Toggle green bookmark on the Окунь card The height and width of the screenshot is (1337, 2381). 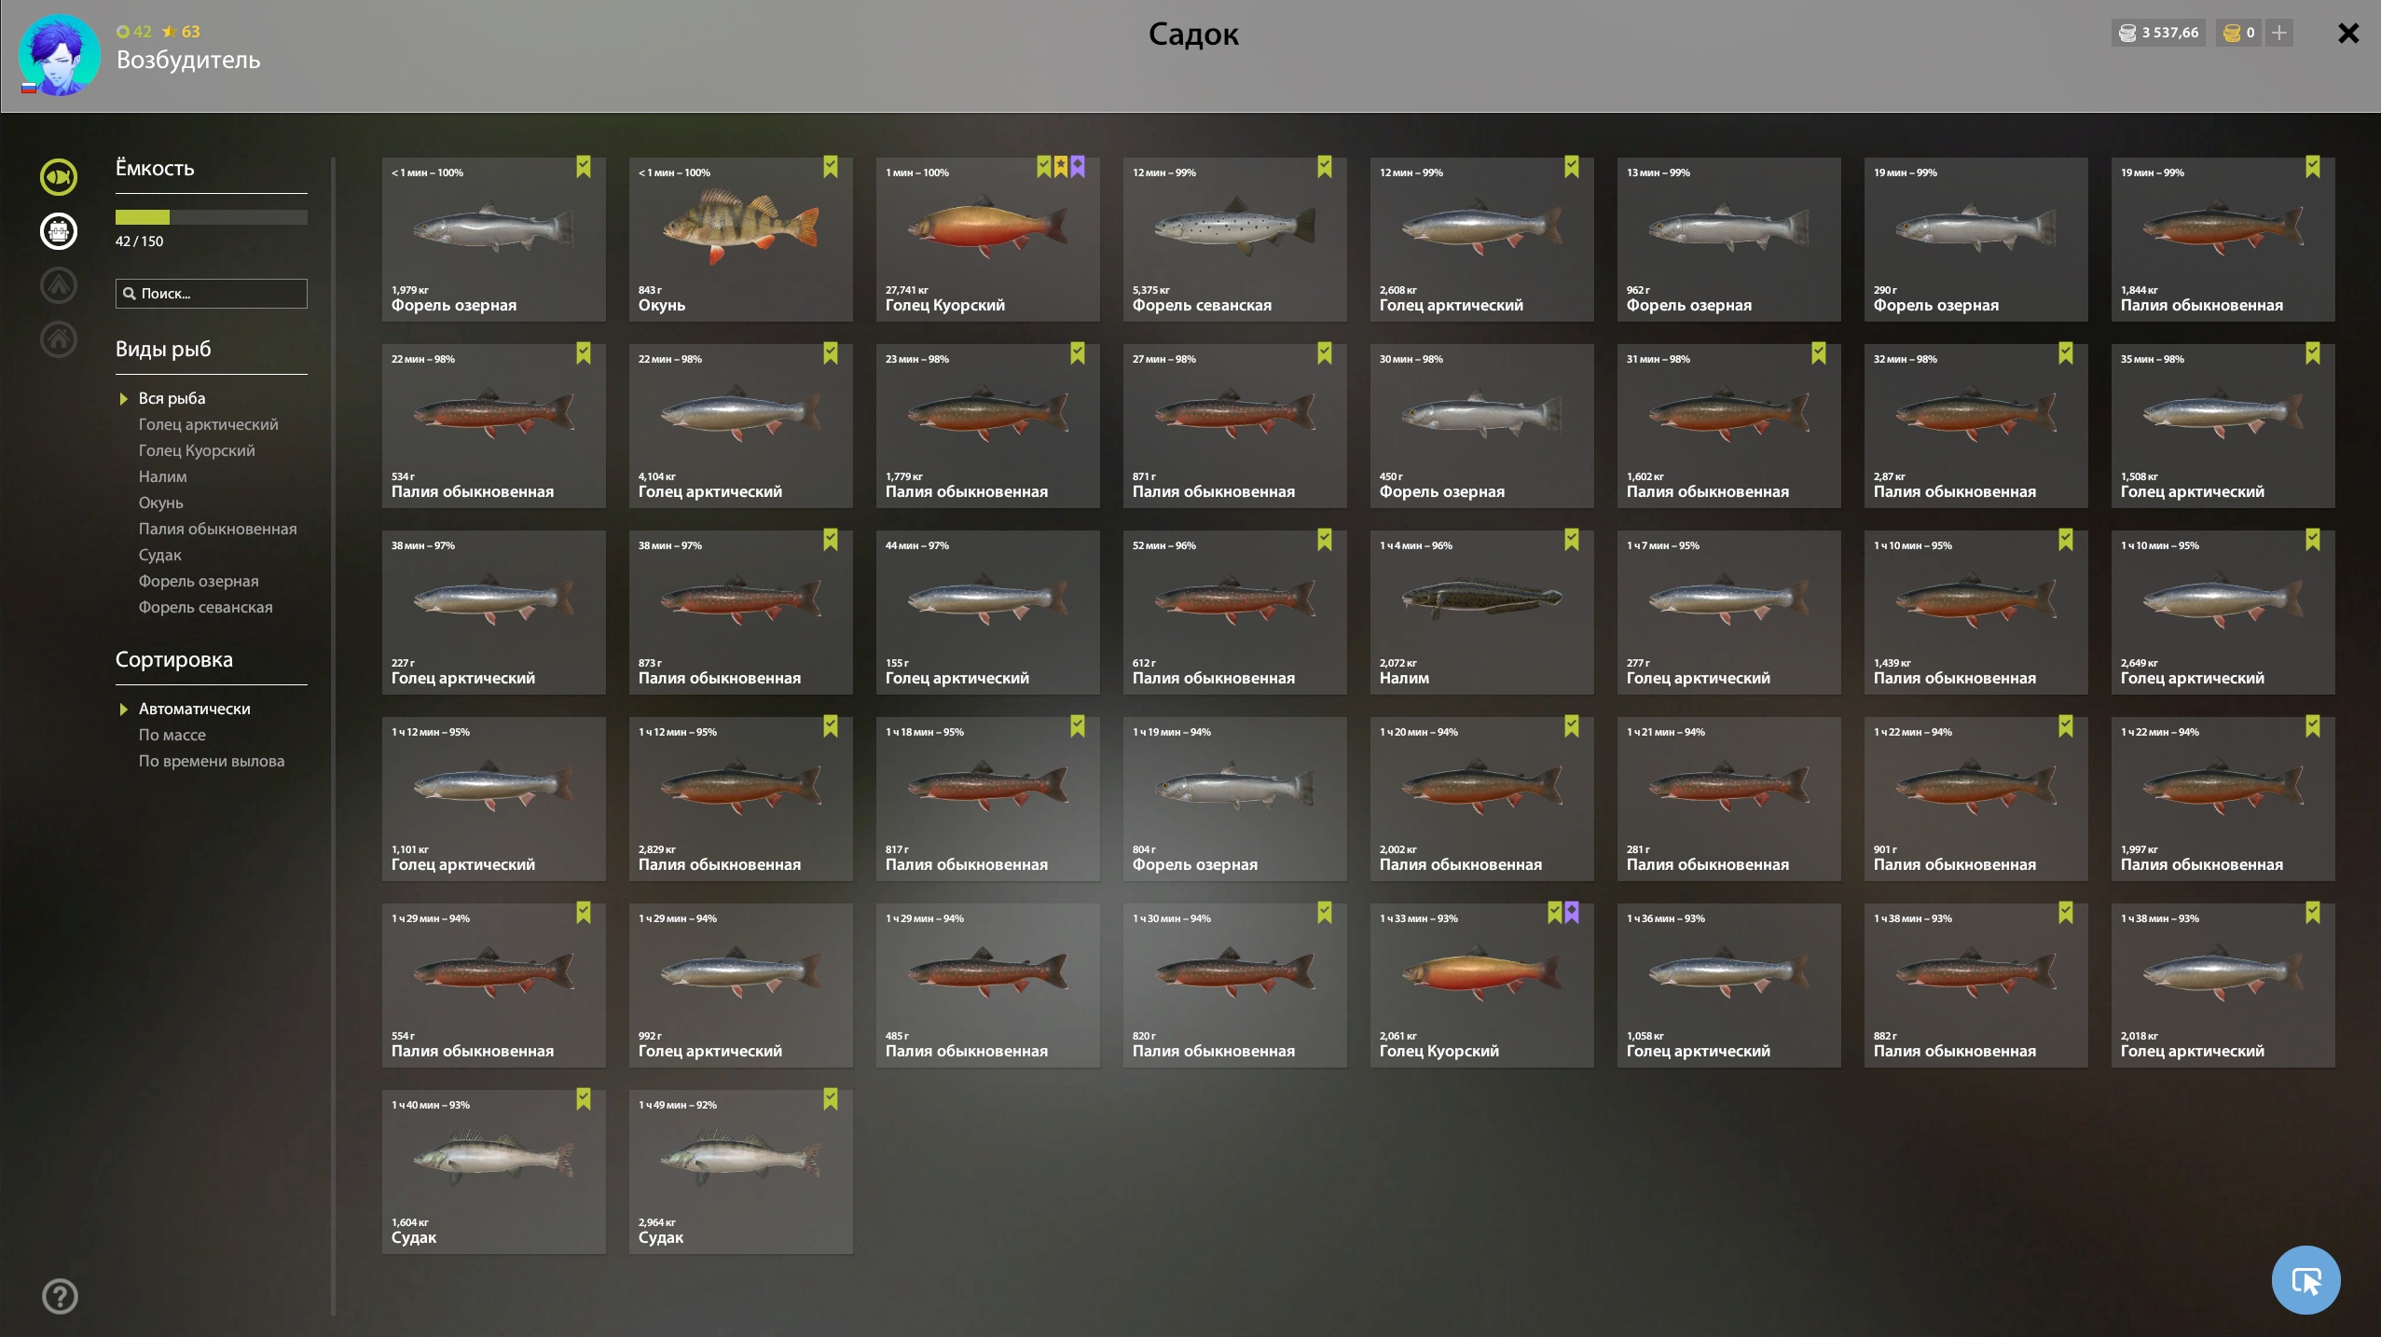coord(830,167)
